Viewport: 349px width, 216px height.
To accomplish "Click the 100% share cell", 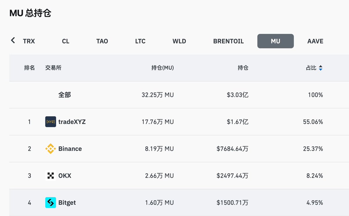I will click(315, 95).
